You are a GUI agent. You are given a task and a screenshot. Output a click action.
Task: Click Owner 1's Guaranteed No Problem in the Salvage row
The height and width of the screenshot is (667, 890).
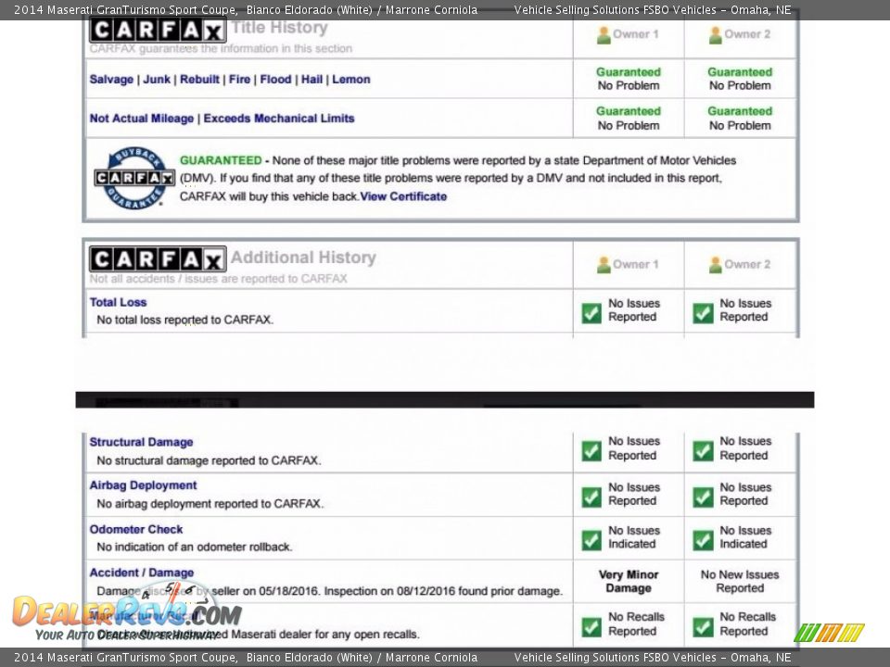tap(629, 79)
